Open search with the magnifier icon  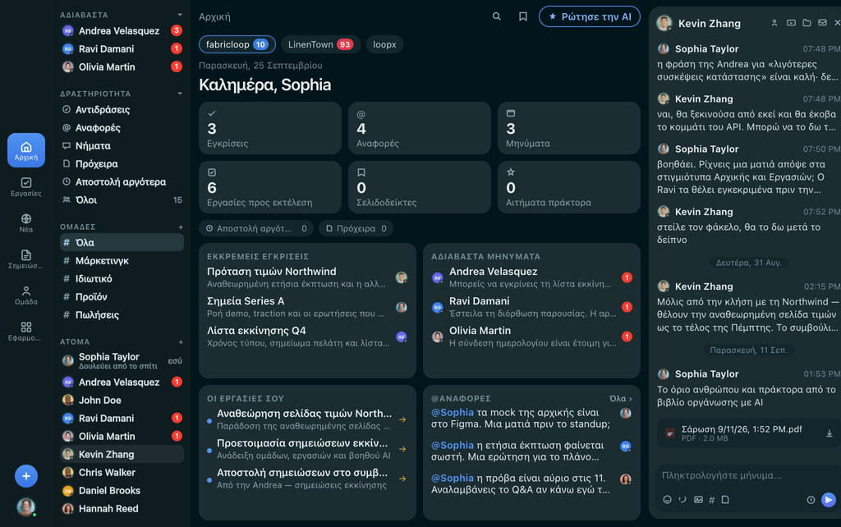(497, 16)
